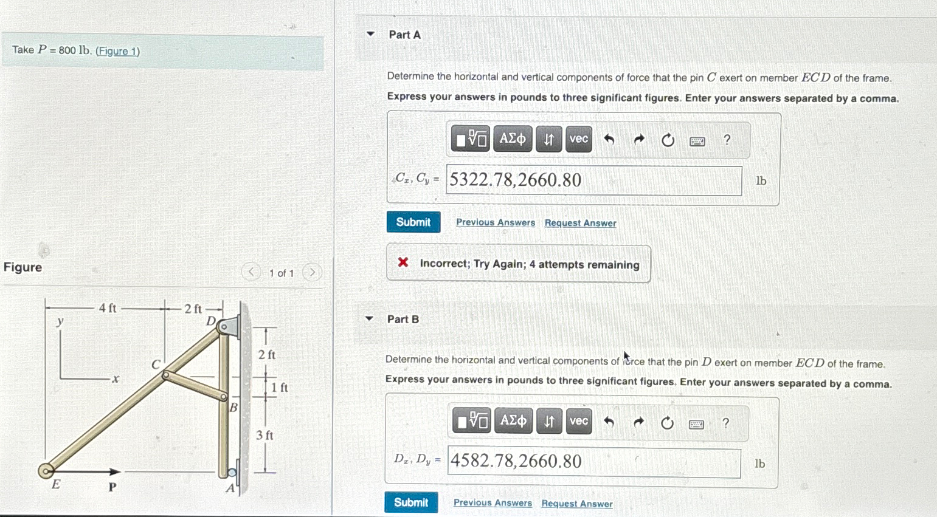Click the '1 of 1' figure counter

pos(282,273)
